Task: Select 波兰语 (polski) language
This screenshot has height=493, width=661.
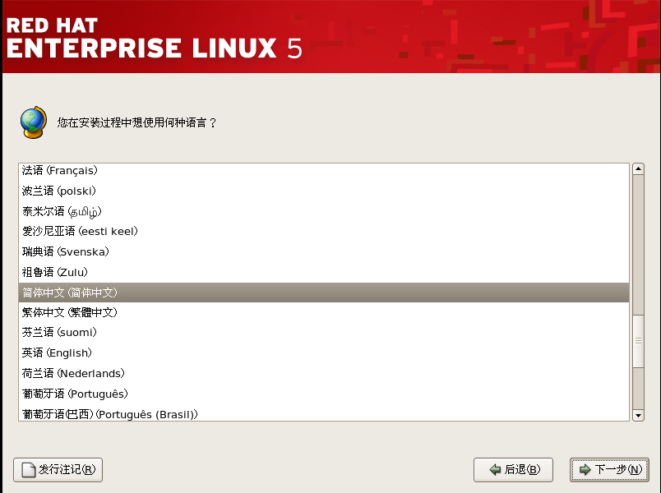Action: tap(324, 191)
